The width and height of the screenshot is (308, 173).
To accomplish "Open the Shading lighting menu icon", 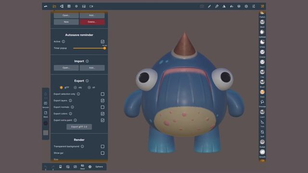I will click(x=77, y=6).
